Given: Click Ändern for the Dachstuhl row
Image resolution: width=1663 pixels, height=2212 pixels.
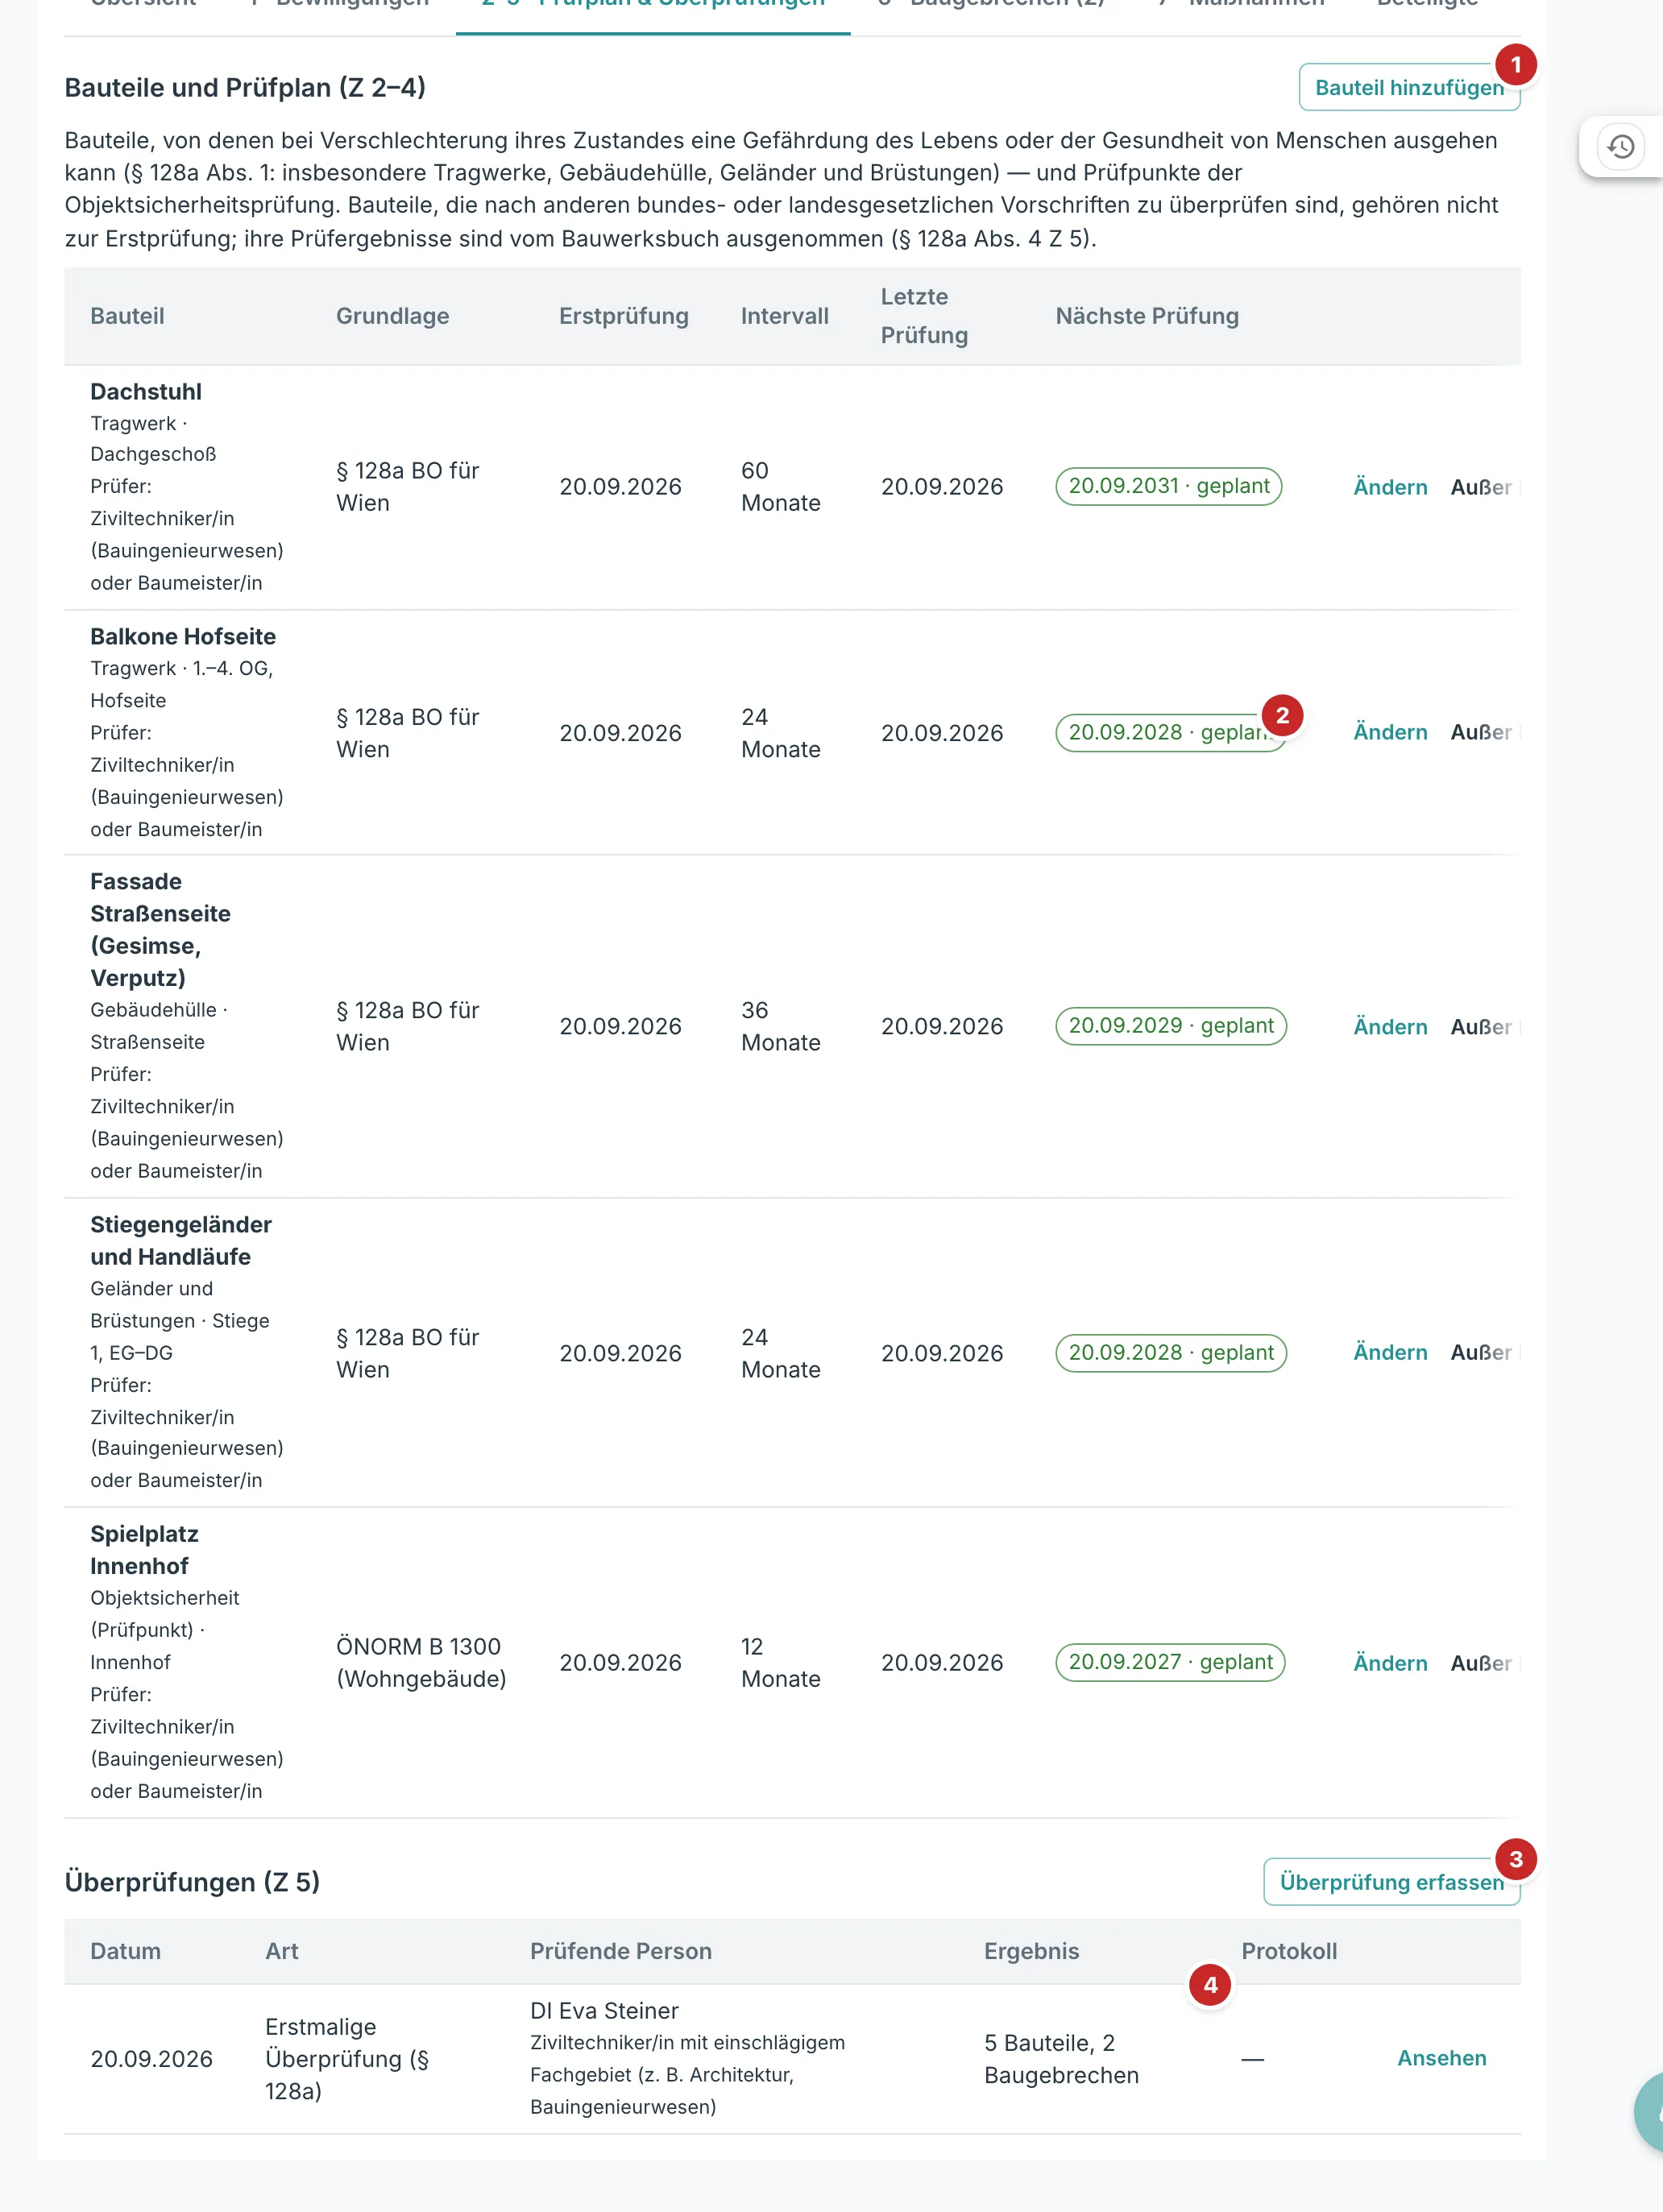Looking at the screenshot, I should tap(1390, 487).
